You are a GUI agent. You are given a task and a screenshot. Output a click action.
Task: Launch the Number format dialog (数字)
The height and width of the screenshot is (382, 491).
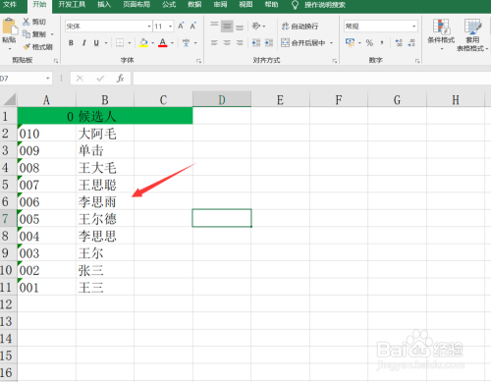(x=417, y=61)
